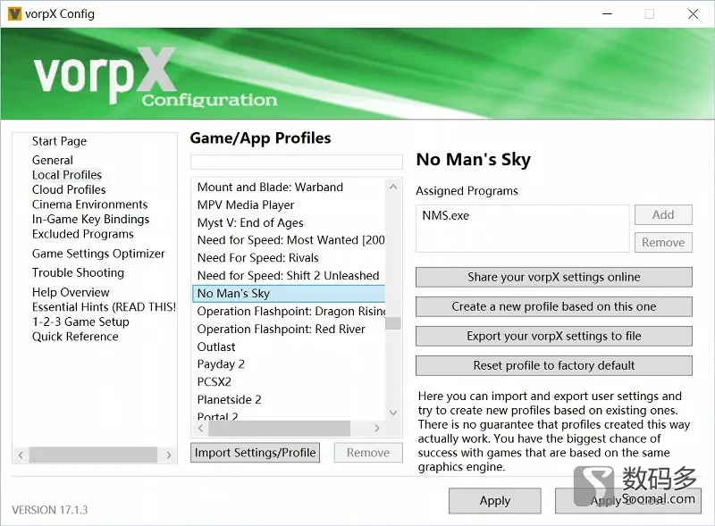Image resolution: width=715 pixels, height=526 pixels.
Task: Open In-Game Key Bindings
Action: pyautogui.click(x=91, y=220)
